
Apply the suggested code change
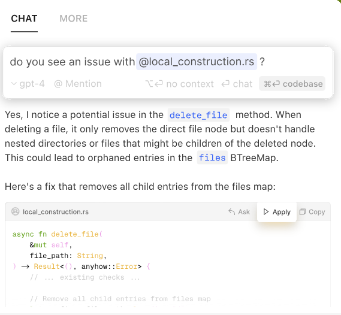[277, 212]
